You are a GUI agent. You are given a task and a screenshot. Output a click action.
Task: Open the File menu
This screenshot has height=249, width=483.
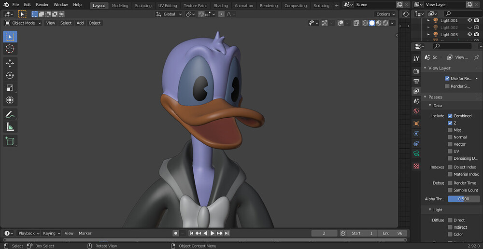15,5
